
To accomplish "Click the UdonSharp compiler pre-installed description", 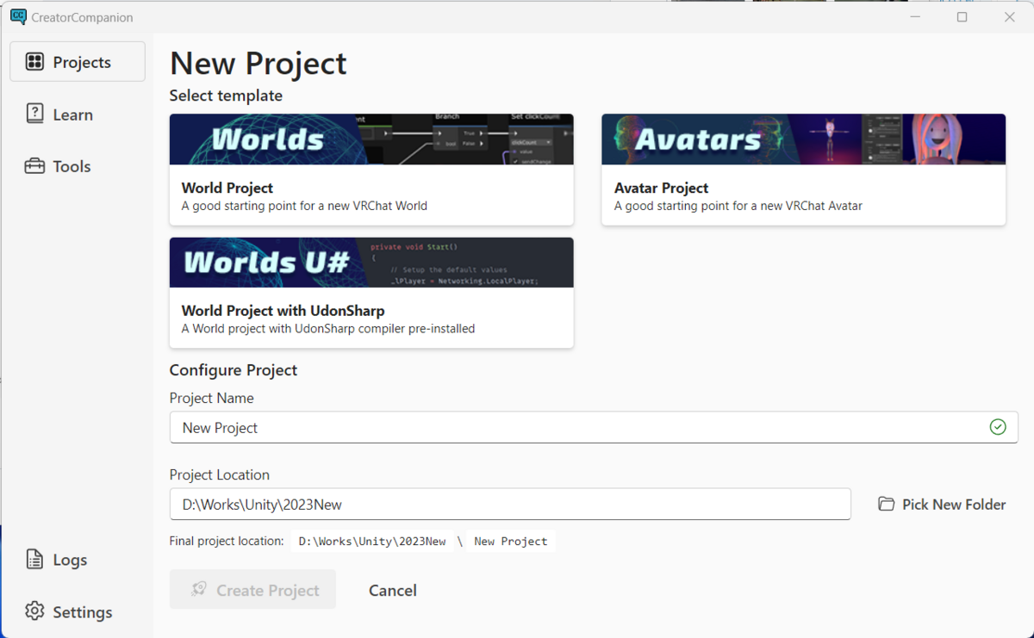I will (x=328, y=329).
